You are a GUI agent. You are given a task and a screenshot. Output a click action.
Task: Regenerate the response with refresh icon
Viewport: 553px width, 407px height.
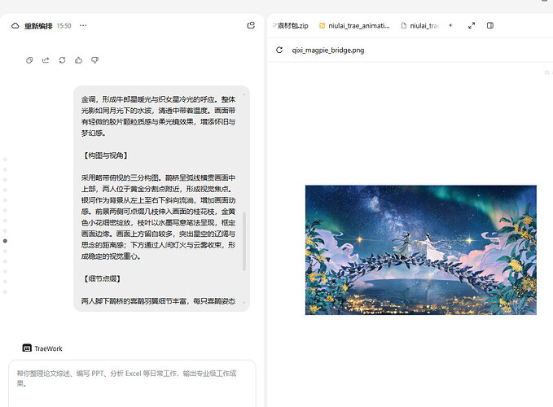click(x=62, y=60)
